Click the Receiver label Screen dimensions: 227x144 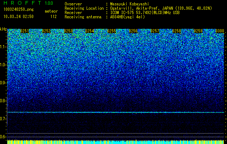(73, 13)
